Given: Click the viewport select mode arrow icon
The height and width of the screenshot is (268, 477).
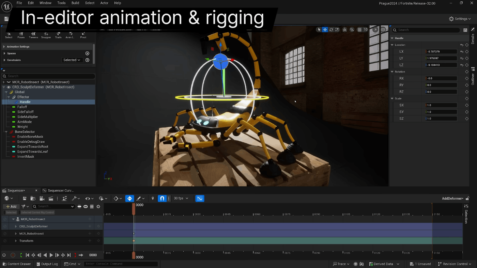Looking at the screenshot, I should (x=319, y=30).
